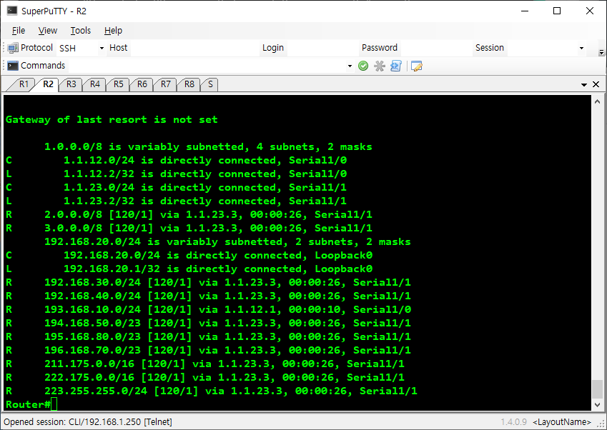
Task: Click the 195.168.80.0/23 route line
Action: (x=208, y=336)
